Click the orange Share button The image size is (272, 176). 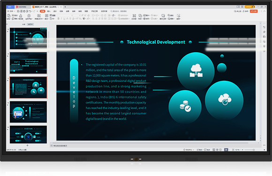point(254,11)
